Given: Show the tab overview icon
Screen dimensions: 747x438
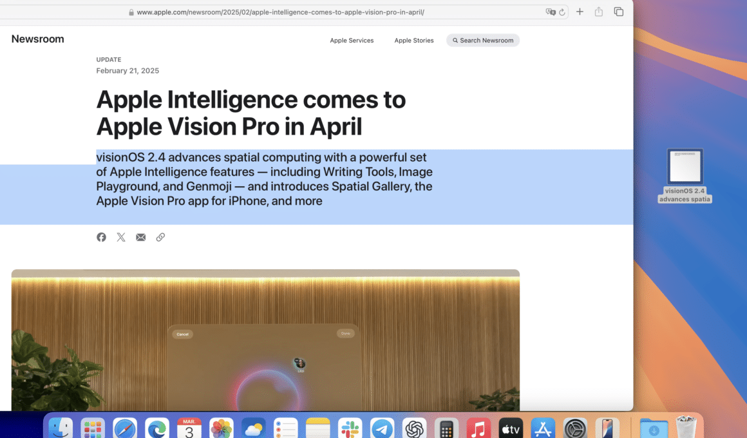Looking at the screenshot, I should click(618, 12).
